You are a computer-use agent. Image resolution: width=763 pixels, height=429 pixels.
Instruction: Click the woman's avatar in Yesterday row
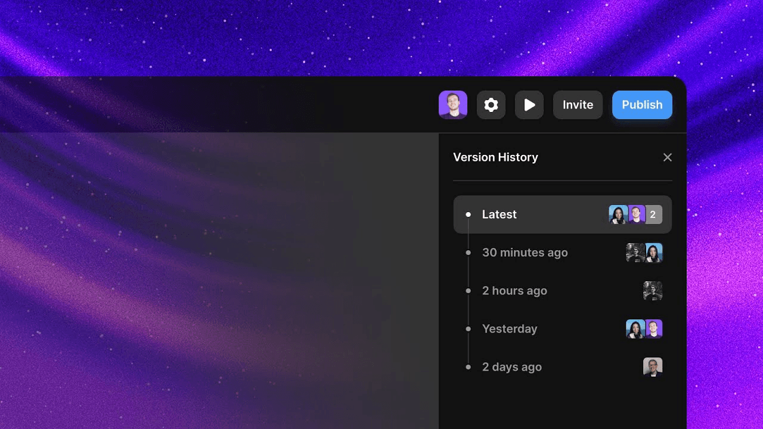click(635, 329)
